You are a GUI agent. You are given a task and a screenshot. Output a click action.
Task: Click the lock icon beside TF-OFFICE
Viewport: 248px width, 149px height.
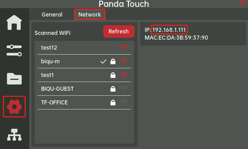coord(113,103)
